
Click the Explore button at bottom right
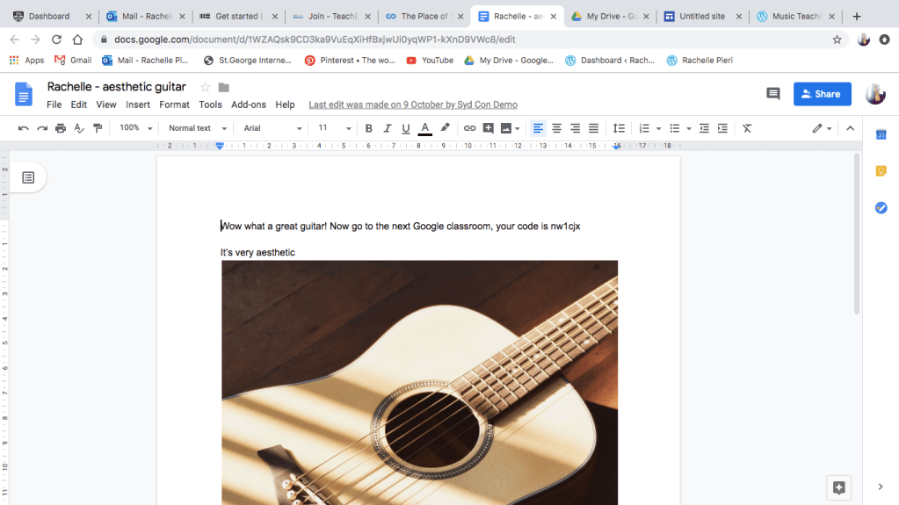click(x=838, y=487)
